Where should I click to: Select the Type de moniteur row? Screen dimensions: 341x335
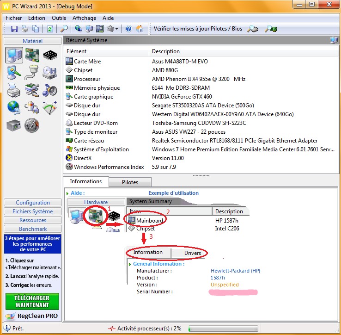point(201,132)
